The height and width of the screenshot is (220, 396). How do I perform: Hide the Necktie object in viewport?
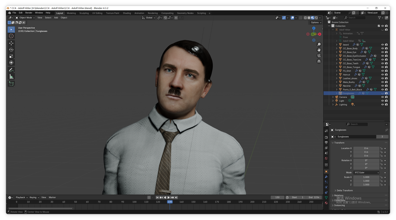coord(382,86)
